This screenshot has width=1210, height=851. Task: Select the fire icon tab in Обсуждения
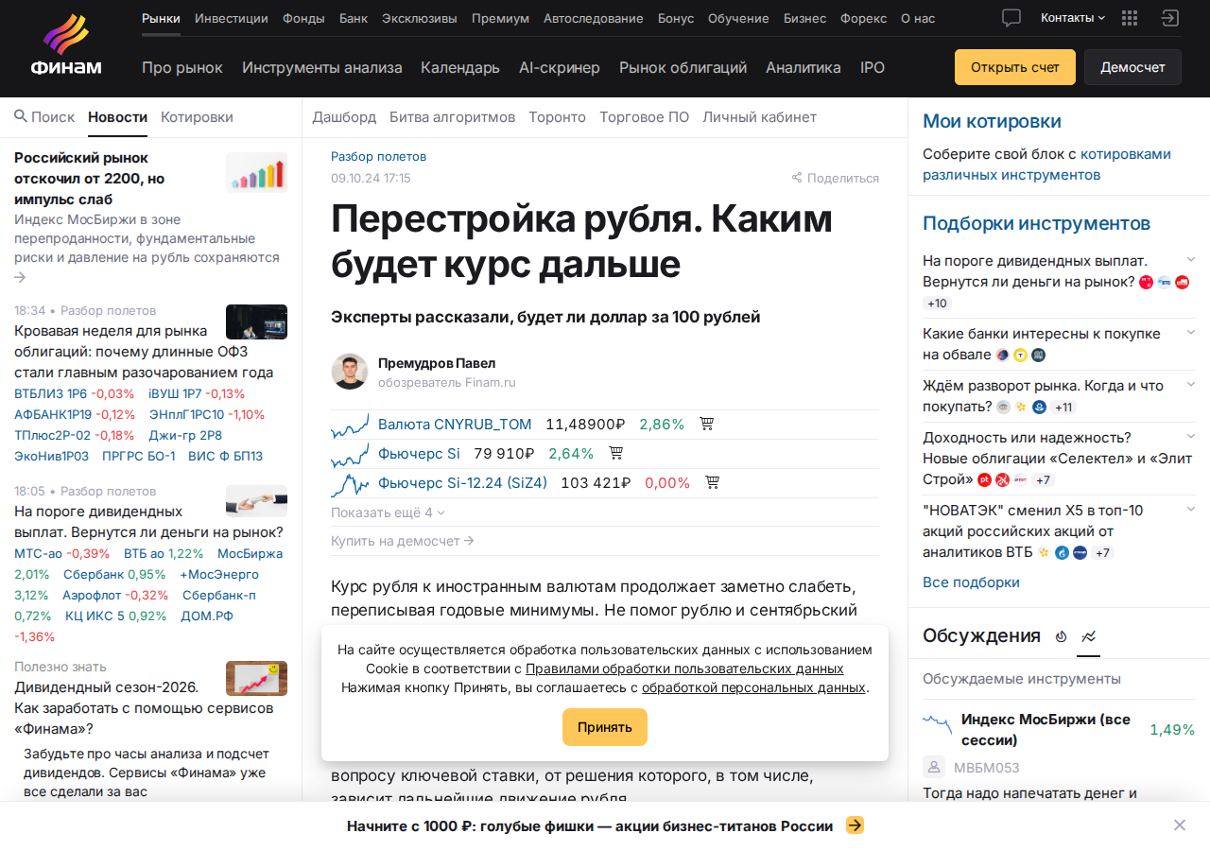click(1061, 636)
